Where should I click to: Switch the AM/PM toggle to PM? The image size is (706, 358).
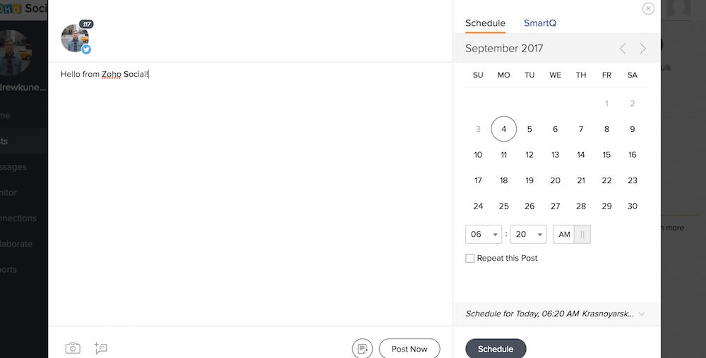[x=582, y=235]
